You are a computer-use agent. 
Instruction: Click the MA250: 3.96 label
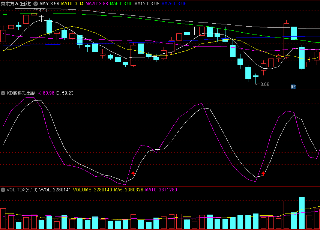tap(174, 4)
